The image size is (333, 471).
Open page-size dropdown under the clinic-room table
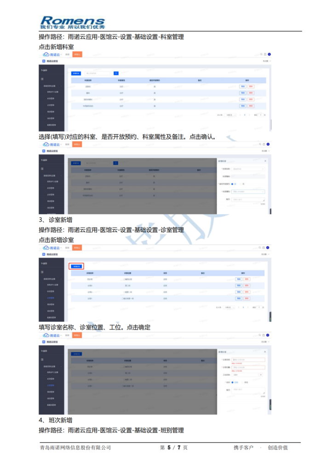point(229,308)
